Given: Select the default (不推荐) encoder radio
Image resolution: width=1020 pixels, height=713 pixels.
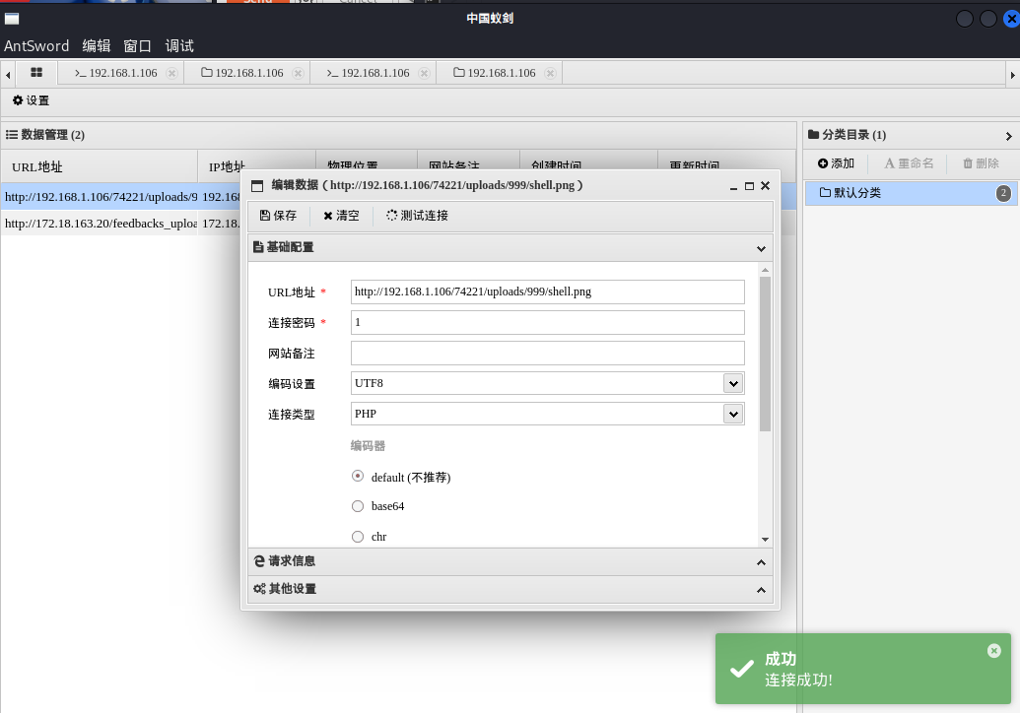Looking at the screenshot, I should click(x=358, y=476).
